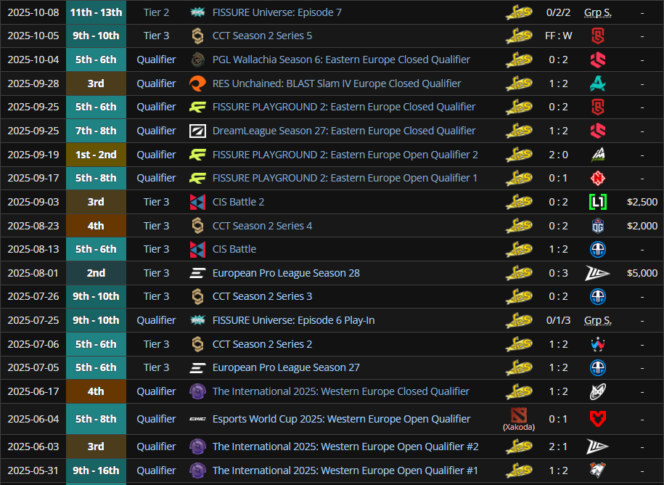
Task: Open European Pro League Season 27 link
Action: (x=286, y=367)
